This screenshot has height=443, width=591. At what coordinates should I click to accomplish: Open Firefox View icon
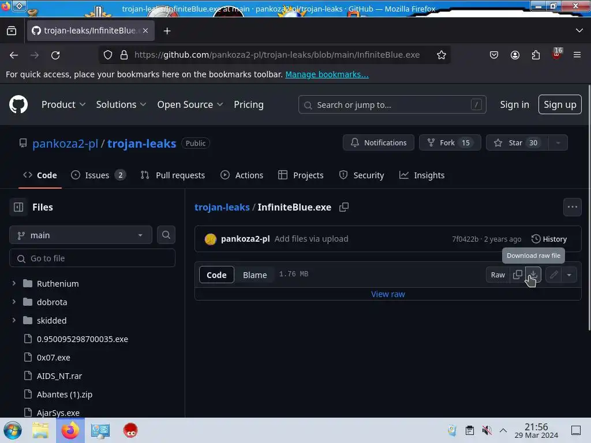[12, 31]
